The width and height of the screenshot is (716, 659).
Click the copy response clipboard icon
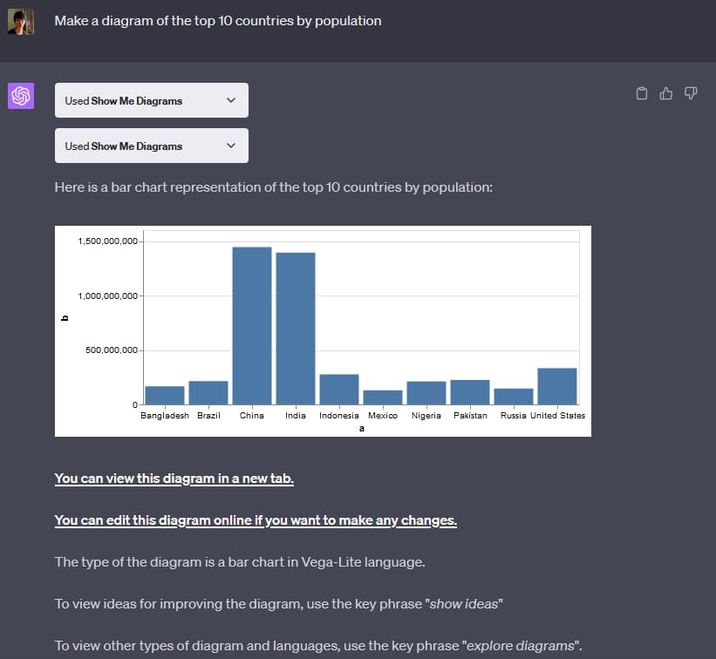pos(642,93)
